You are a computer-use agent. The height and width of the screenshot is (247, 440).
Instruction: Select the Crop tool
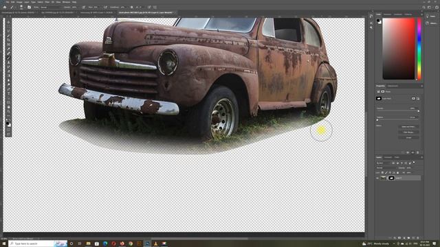click(x=8, y=40)
